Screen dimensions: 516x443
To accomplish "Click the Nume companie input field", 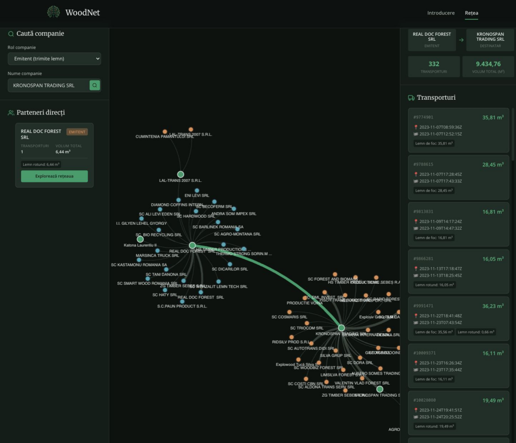I will point(48,85).
